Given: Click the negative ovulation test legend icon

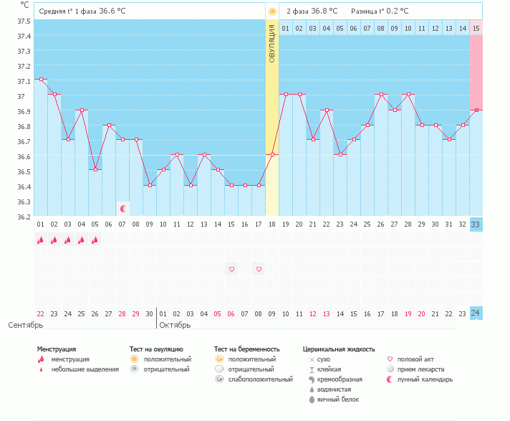Looking at the screenshot, I should point(134,369).
